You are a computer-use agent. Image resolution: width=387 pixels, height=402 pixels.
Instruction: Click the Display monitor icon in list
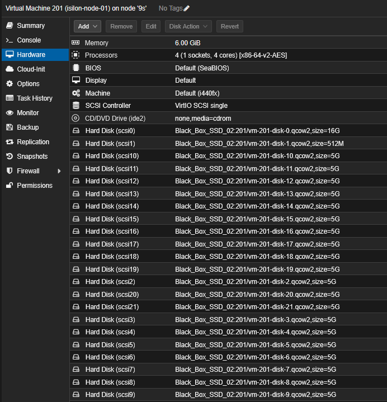76,81
